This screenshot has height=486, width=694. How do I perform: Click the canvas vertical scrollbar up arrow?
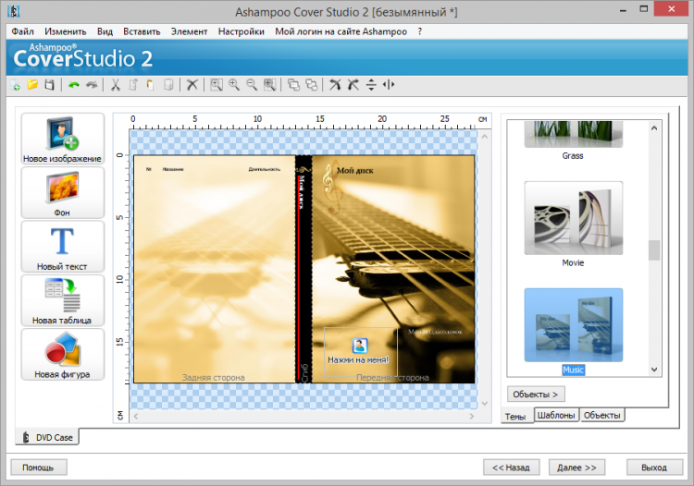485,137
